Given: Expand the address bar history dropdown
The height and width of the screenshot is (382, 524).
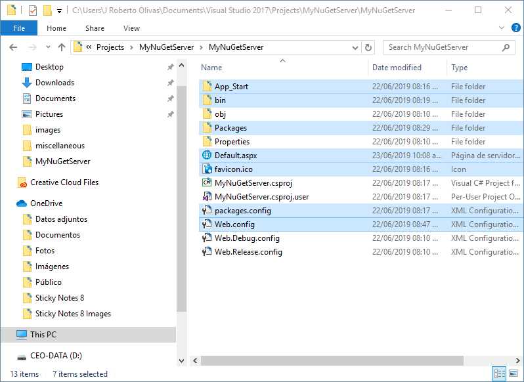Looking at the screenshot, I should (x=355, y=48).
